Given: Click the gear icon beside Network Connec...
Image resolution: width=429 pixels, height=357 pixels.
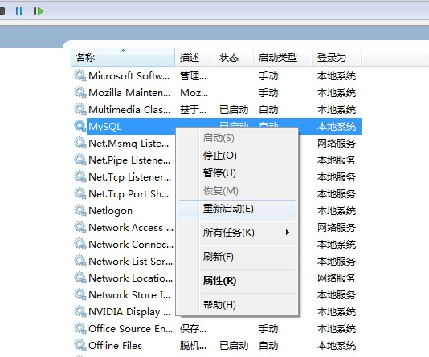Looking at the screenshot, I should [x=80, y=244].
